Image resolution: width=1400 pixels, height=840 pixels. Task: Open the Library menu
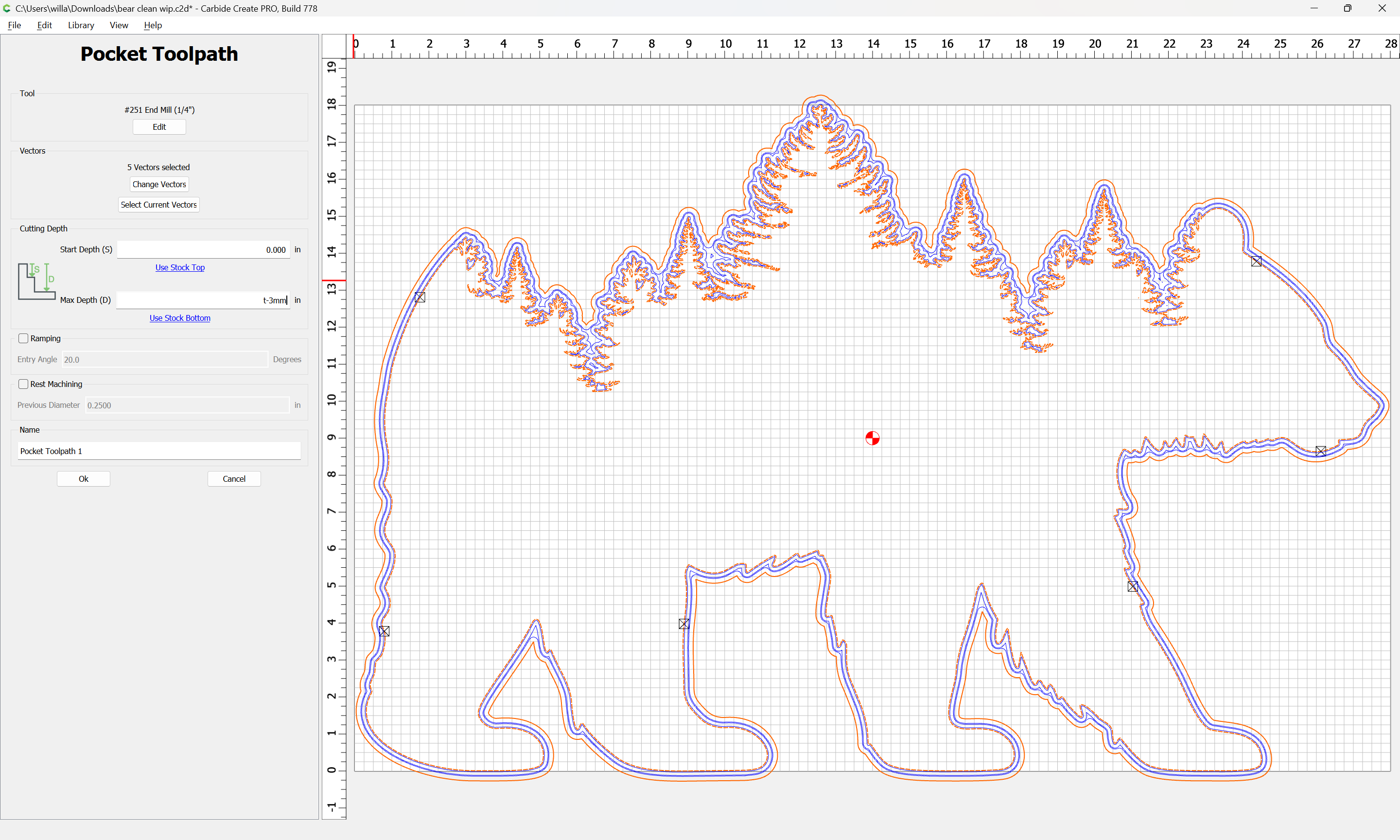tap(81, 25)
